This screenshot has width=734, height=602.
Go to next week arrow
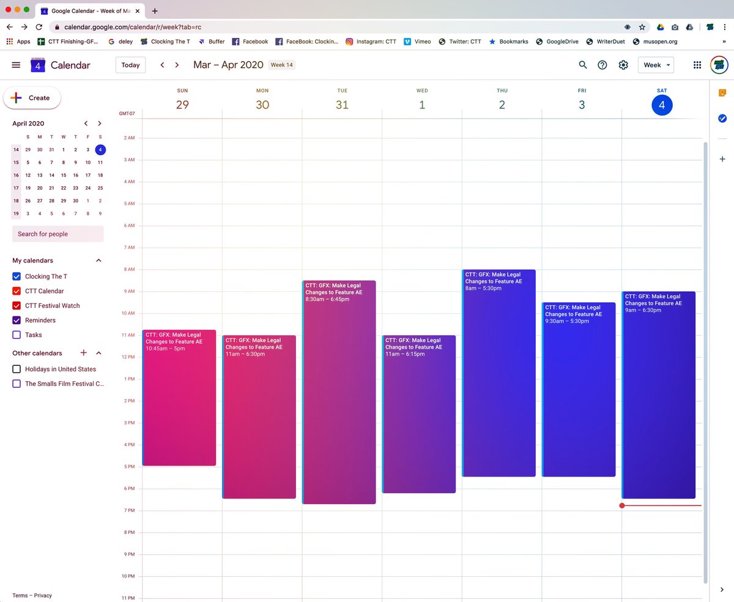pos(177,65)
